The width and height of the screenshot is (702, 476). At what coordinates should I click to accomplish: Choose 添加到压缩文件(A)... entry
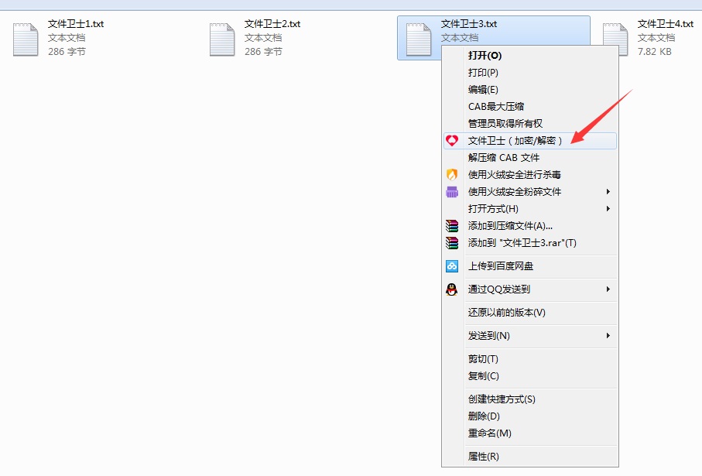(529, 226)
